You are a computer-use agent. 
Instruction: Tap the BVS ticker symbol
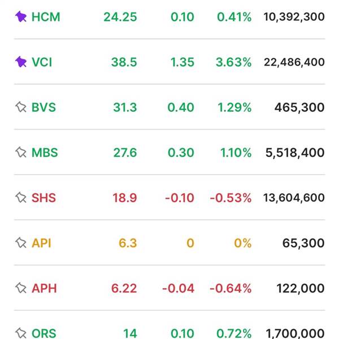(x=44, y=107)
